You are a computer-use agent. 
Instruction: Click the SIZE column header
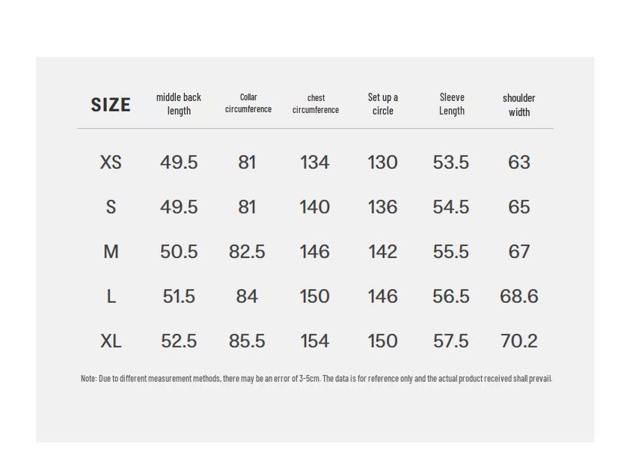111,105
